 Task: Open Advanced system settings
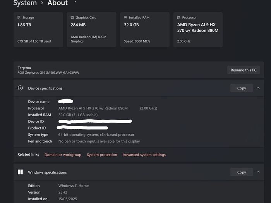pos(144,155)
